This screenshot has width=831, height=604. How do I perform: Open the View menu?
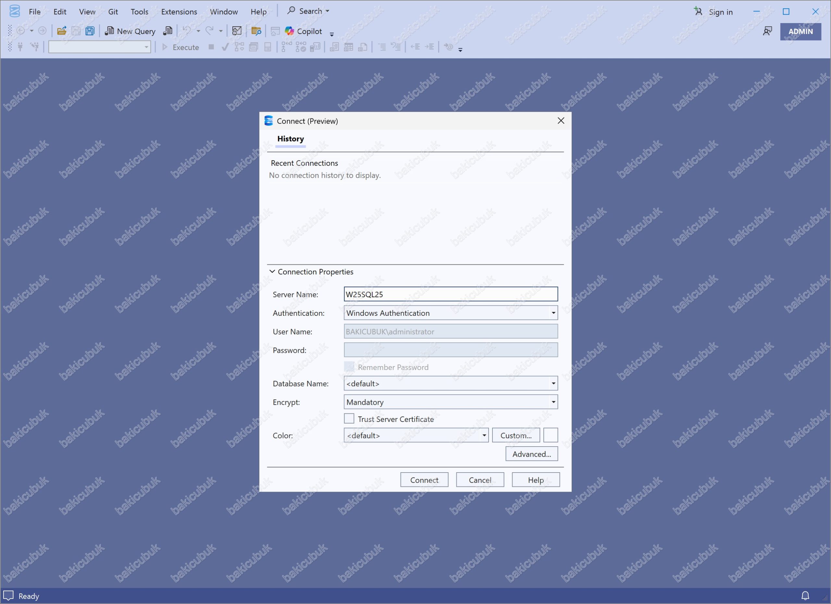[x=87, y=12]
